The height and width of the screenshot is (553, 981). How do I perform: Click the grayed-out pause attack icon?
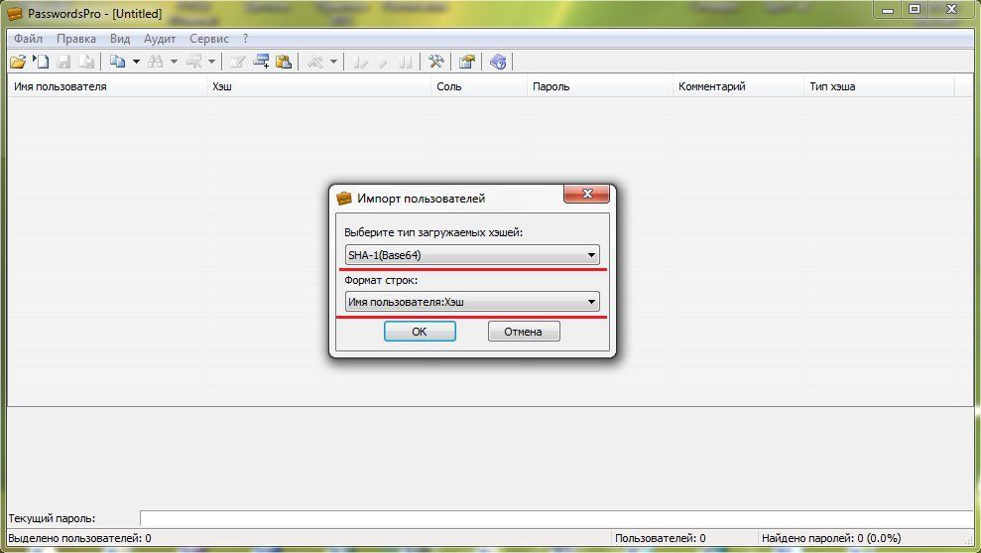(406, 62)
